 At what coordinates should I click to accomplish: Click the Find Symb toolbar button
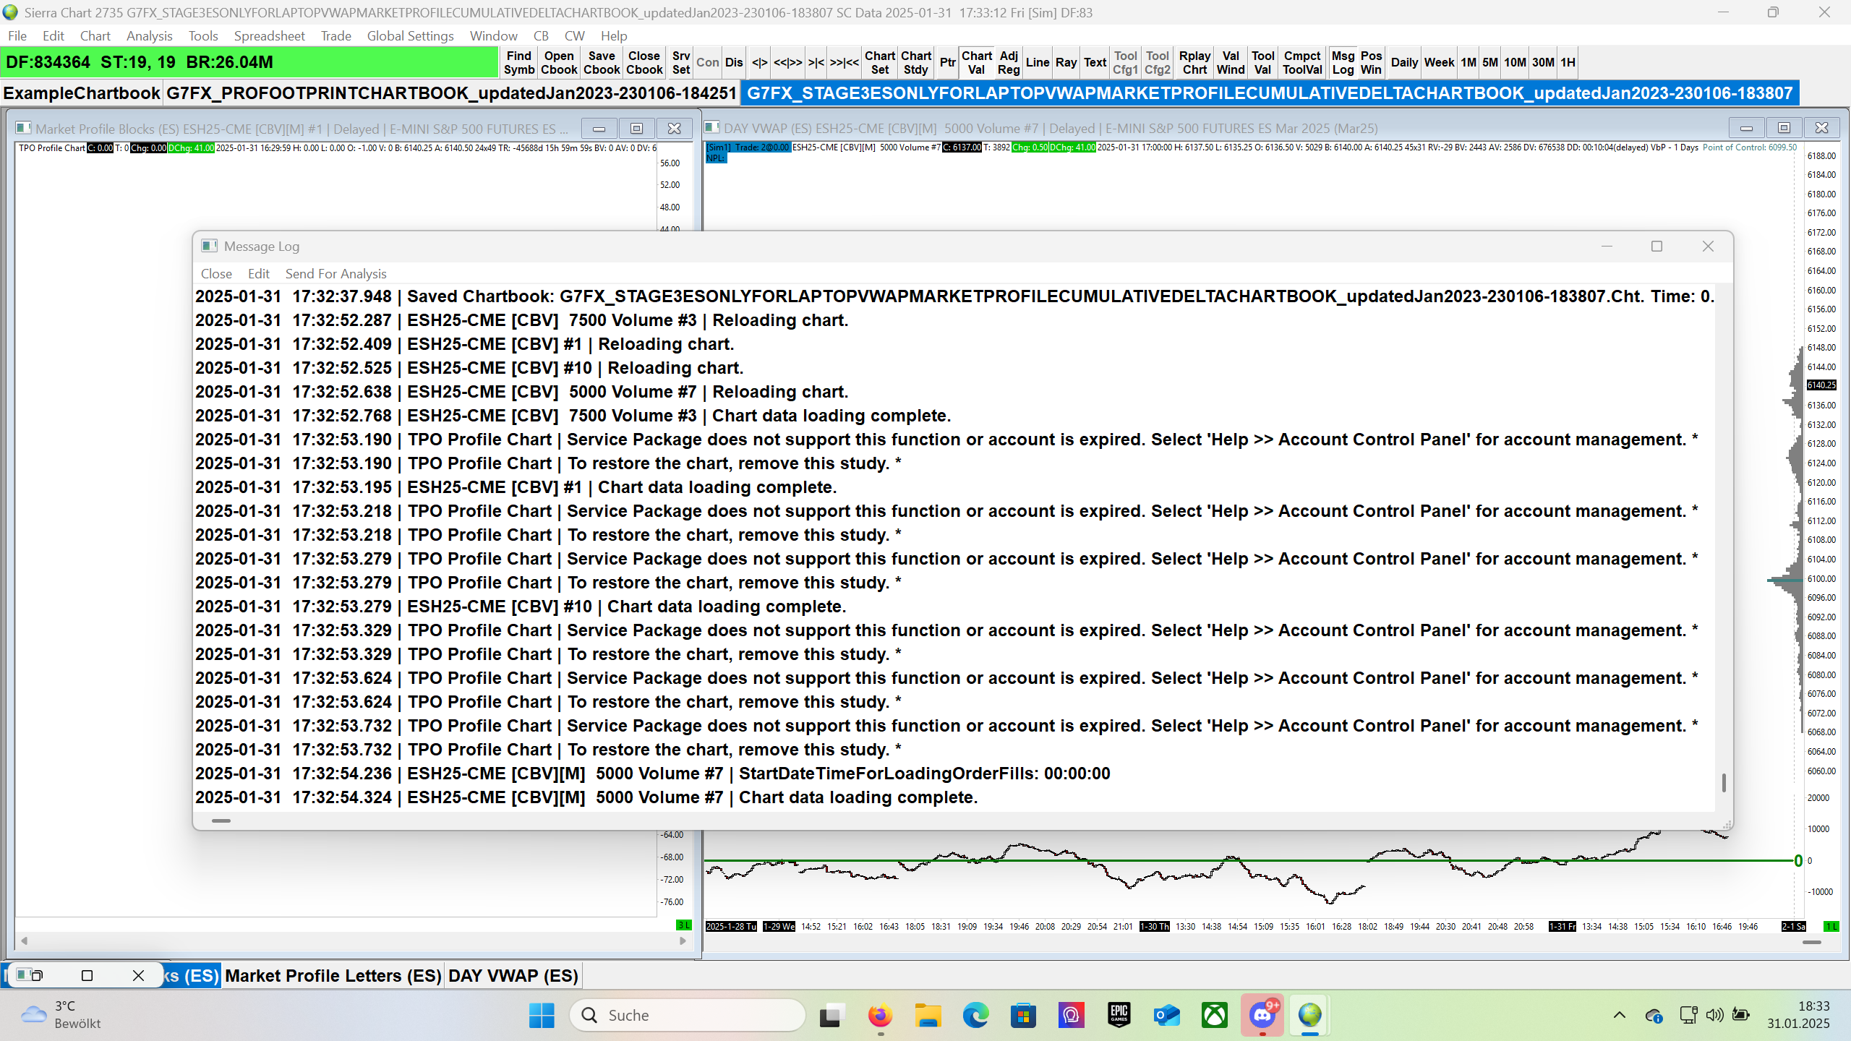click(x=518, y=62)
